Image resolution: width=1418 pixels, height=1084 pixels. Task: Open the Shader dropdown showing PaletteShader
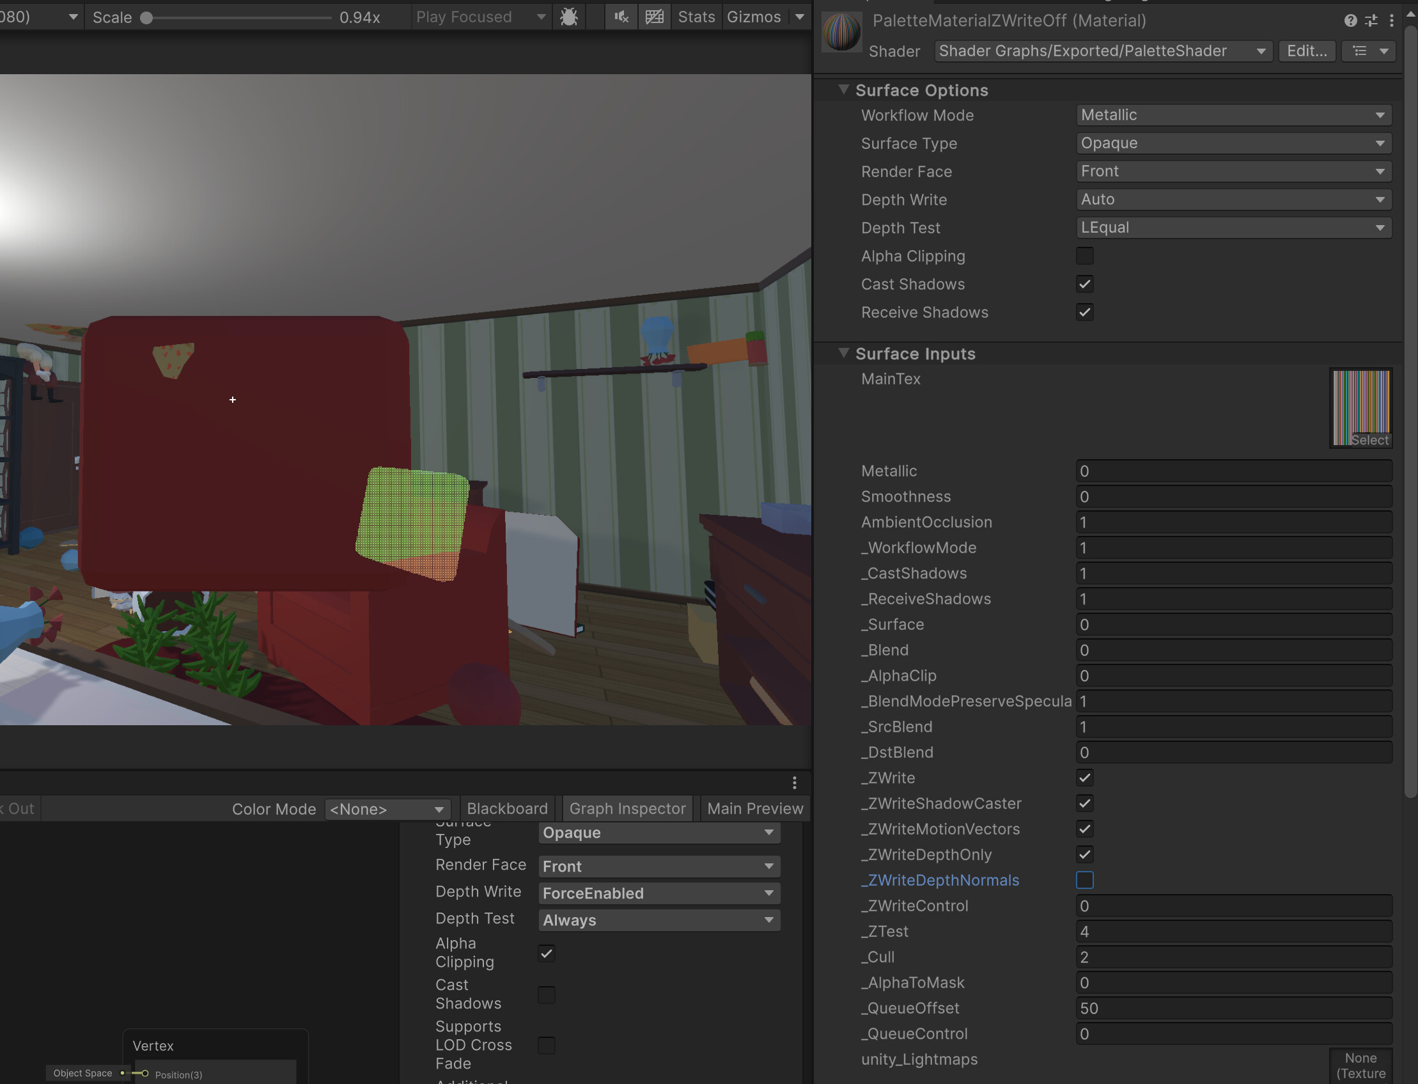1103,51
